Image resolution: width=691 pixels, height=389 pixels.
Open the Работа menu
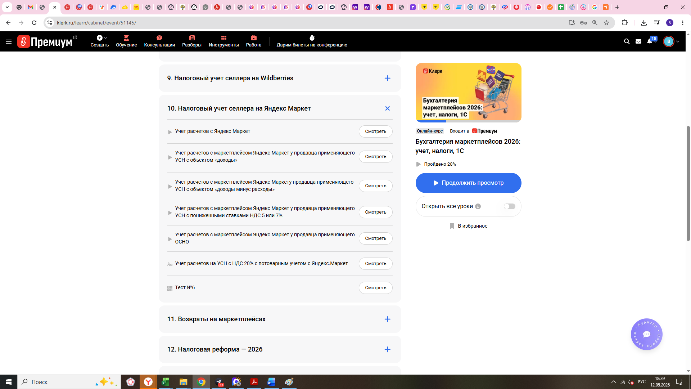pos(254,41)
